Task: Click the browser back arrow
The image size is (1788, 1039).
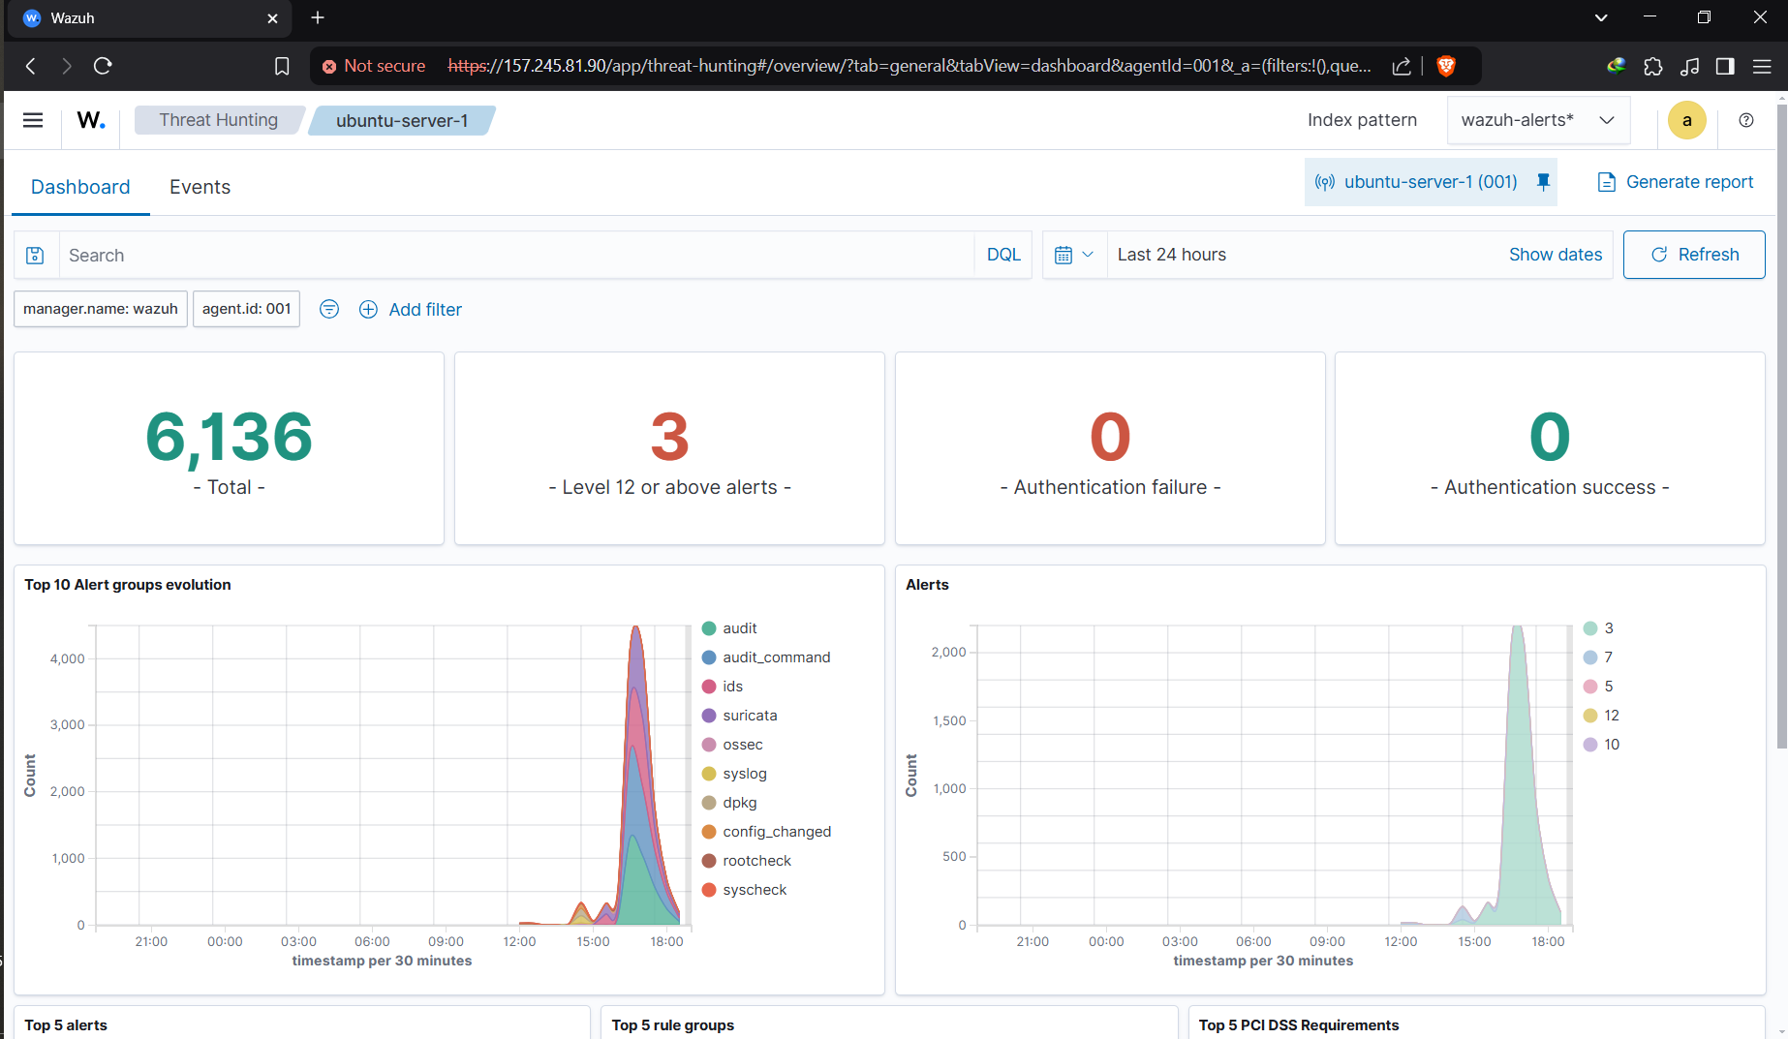Action: 31,66
